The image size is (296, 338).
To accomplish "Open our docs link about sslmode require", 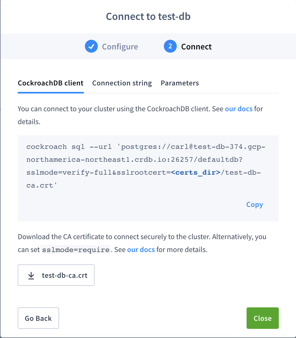I will click(141, 250).
